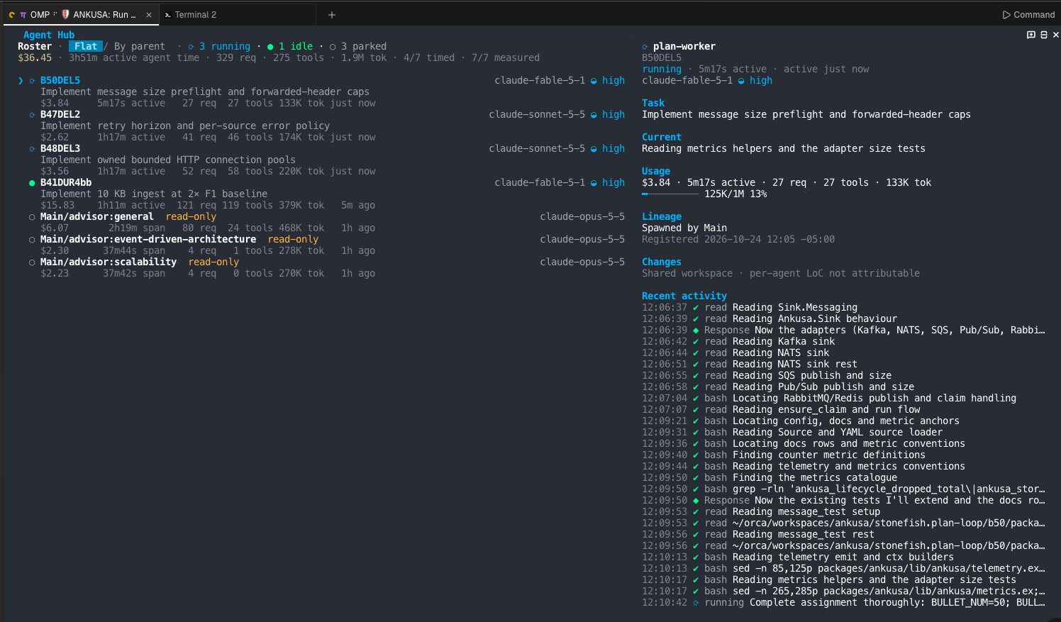Close the Agent Hub pane
Screen dimensions: 1061x622
click(1055, 35)
